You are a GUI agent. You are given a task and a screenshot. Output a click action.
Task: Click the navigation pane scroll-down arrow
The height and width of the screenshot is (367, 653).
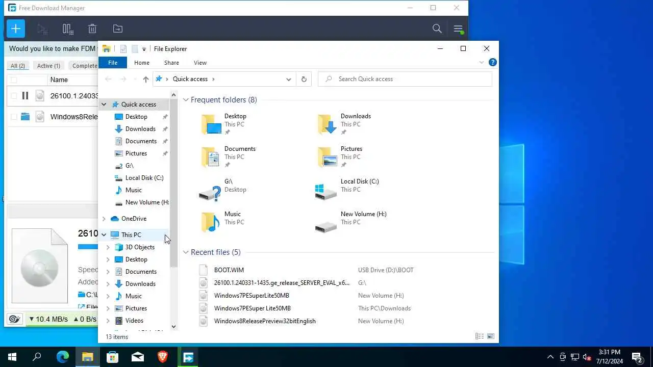coord(173,326)
